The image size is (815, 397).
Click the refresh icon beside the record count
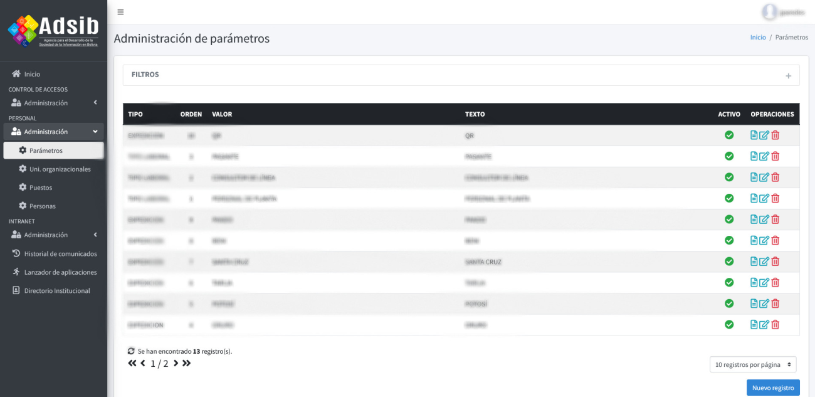tap(131, 351)
